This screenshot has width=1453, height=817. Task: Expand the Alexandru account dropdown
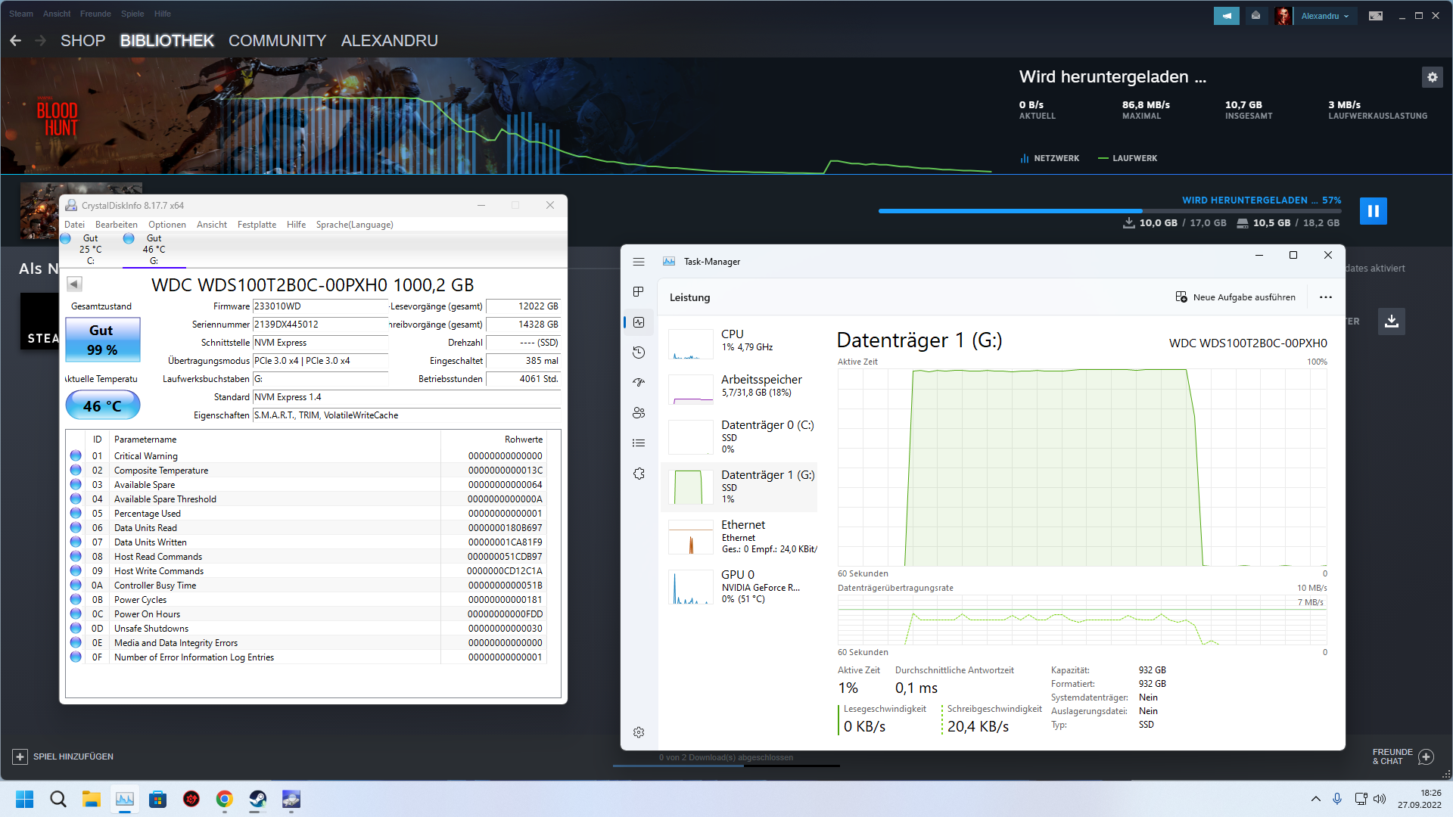[x=1324, y=16]
